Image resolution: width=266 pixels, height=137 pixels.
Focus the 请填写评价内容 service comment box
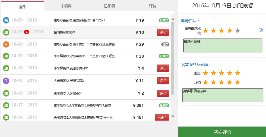tap(223, 95)
